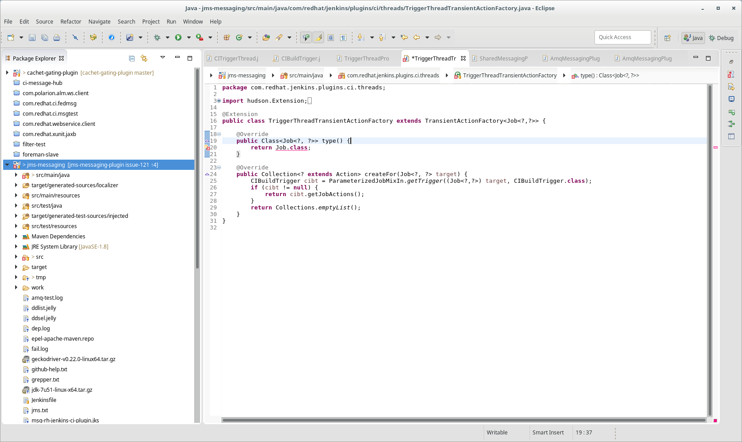Click the Package Explorer vertical scrollbar

click(x=197, y=169)
